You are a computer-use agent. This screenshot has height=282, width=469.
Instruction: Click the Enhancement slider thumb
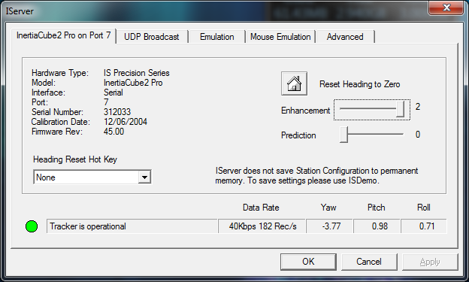coord(401,109)
